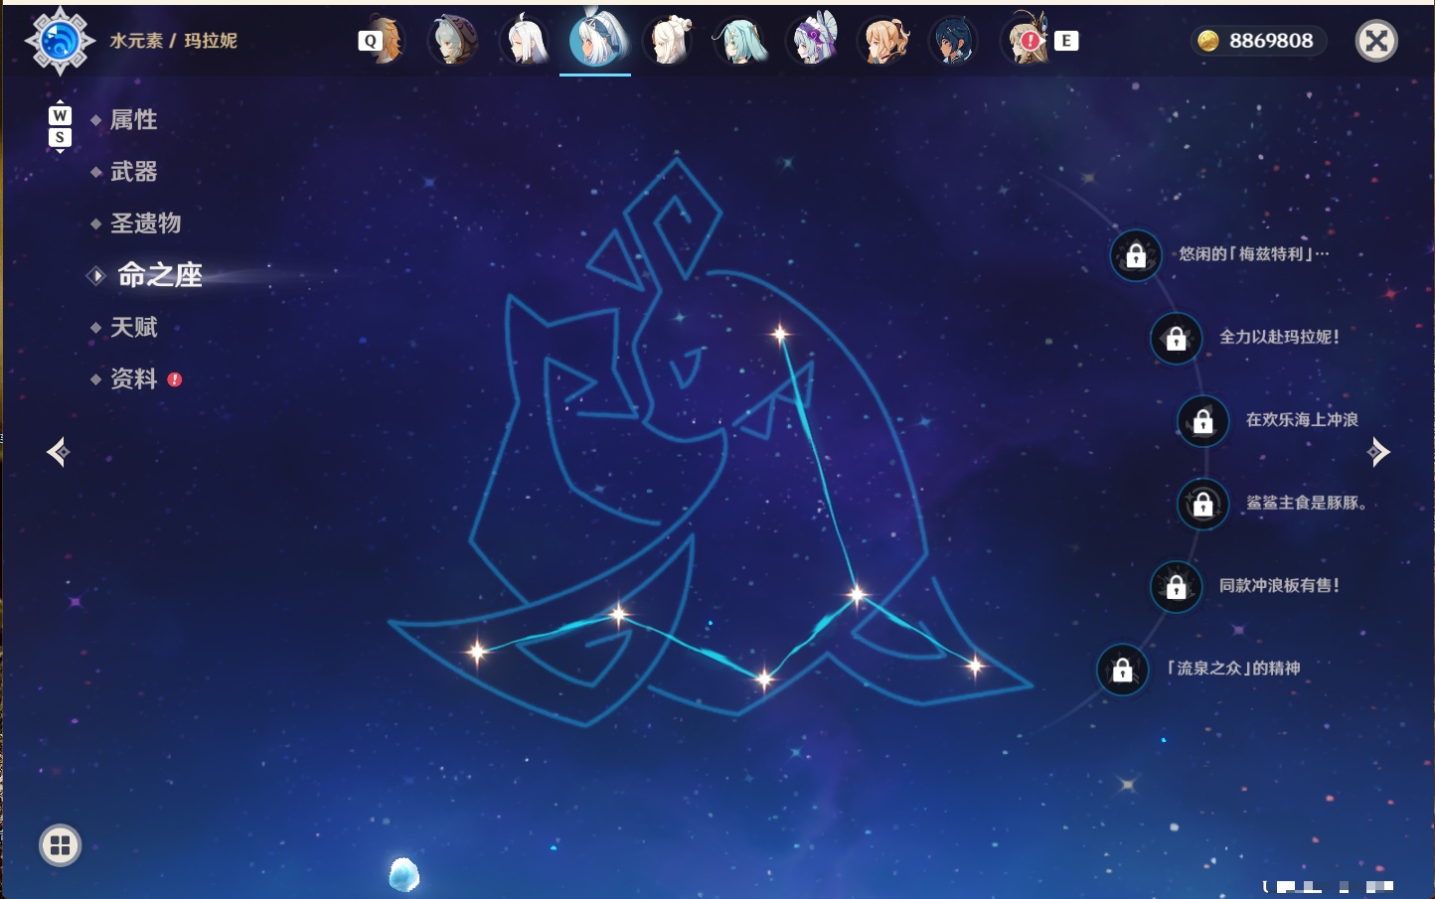The image size is (1435, 899).
Task: Select the teal-haired character portrait
Action: coord(740,41)
